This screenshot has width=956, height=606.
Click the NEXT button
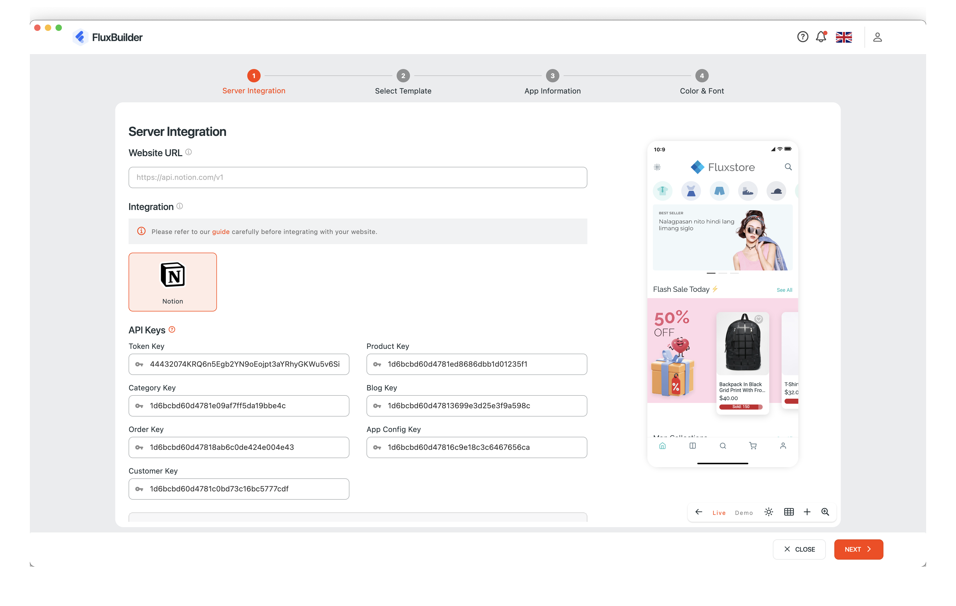tap(858, 549)
